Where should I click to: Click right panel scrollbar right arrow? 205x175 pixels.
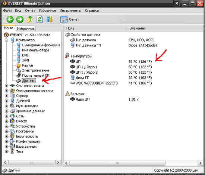tap(201, 163)
